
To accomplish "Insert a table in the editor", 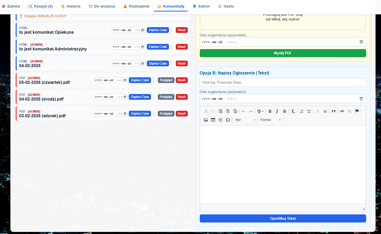I will [213, 120].
